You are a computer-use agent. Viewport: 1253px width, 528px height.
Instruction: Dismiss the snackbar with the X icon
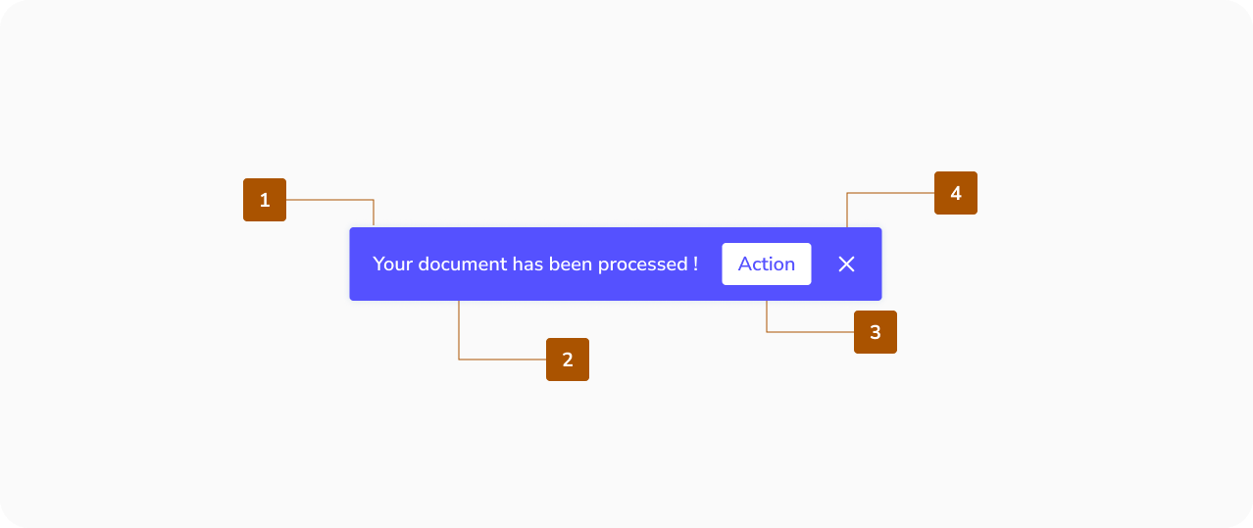point(847,264)
